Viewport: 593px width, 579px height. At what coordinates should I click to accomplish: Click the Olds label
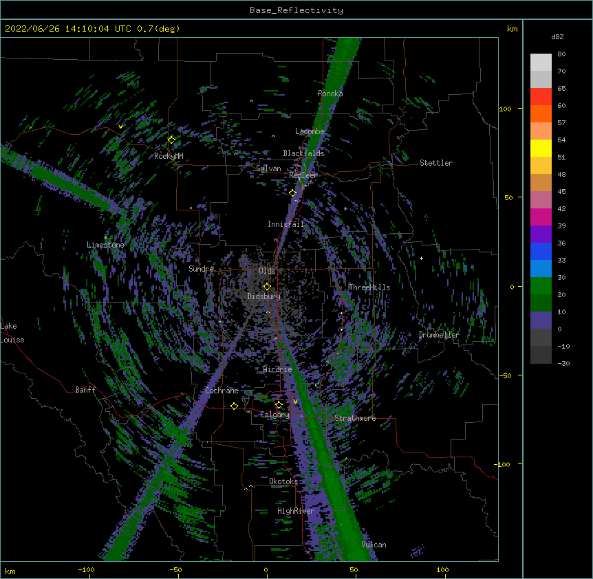coord(267,271)
